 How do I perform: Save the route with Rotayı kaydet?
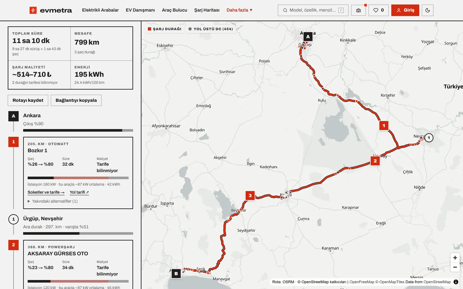click(x=28, y=100)
